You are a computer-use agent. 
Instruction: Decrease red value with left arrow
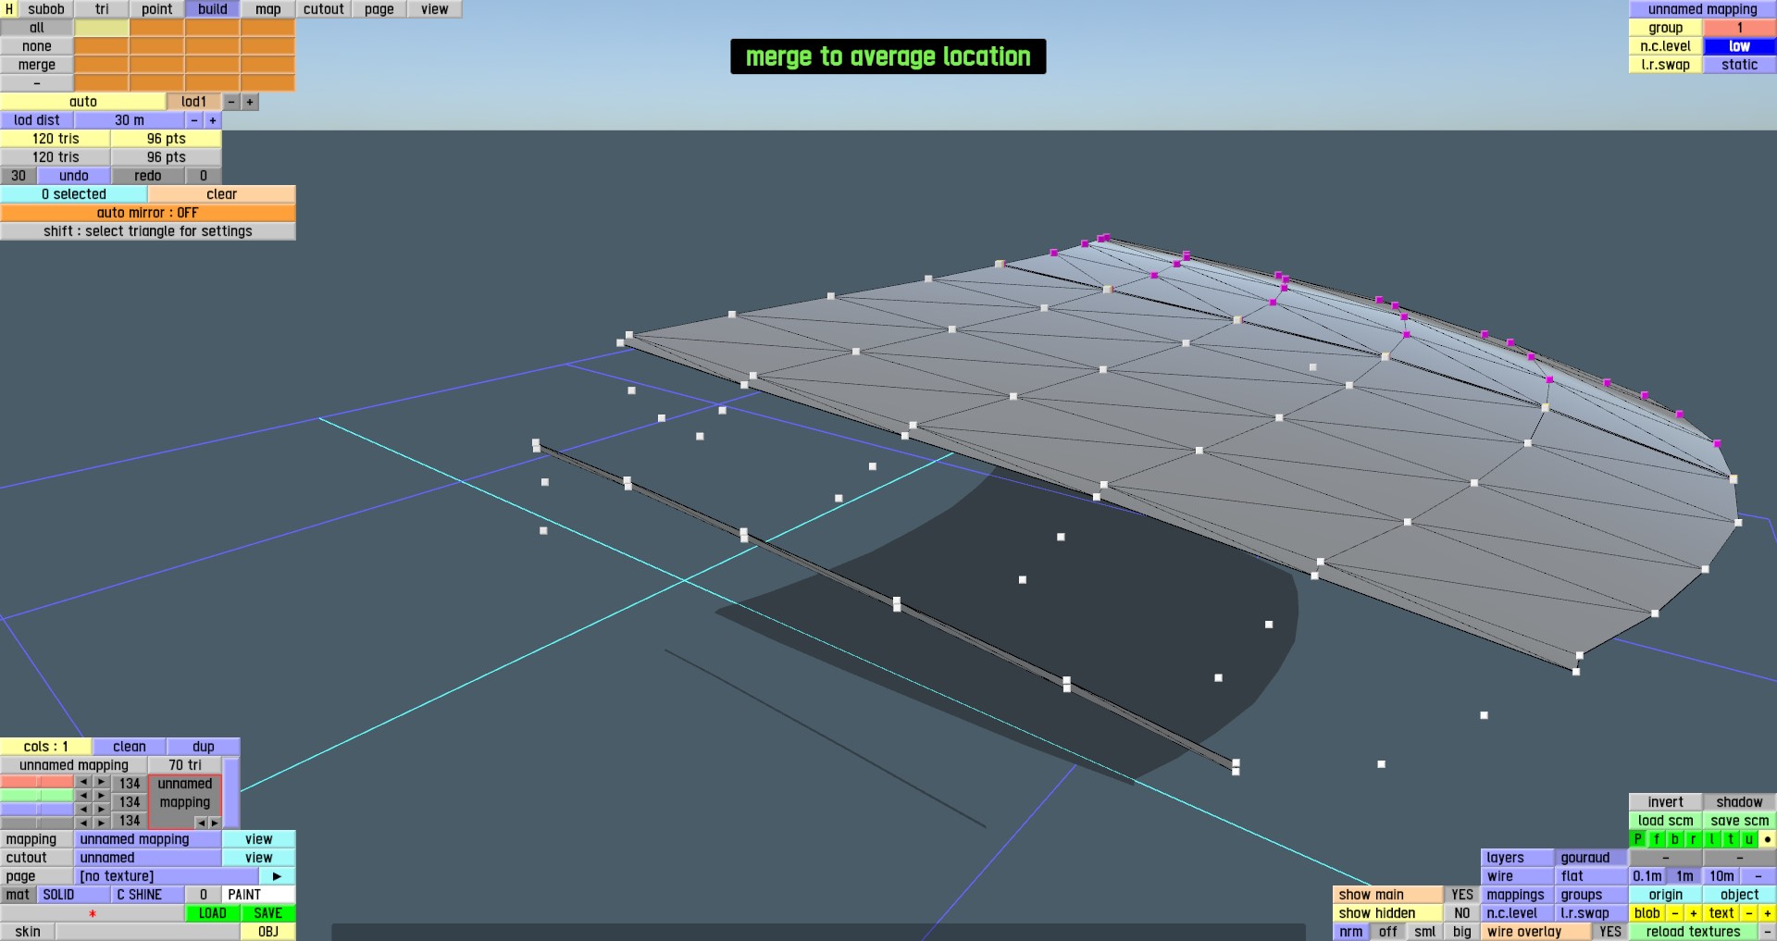(83, 782)
